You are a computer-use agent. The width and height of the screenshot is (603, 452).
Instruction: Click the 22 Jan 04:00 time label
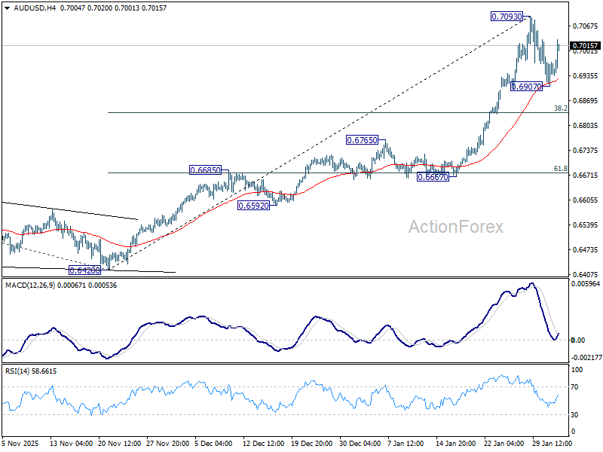[x=504, y=443]
